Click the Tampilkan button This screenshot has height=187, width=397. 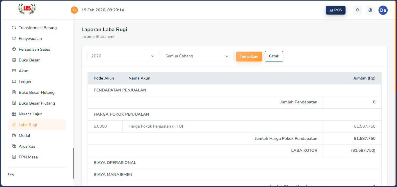pos(249,57)
